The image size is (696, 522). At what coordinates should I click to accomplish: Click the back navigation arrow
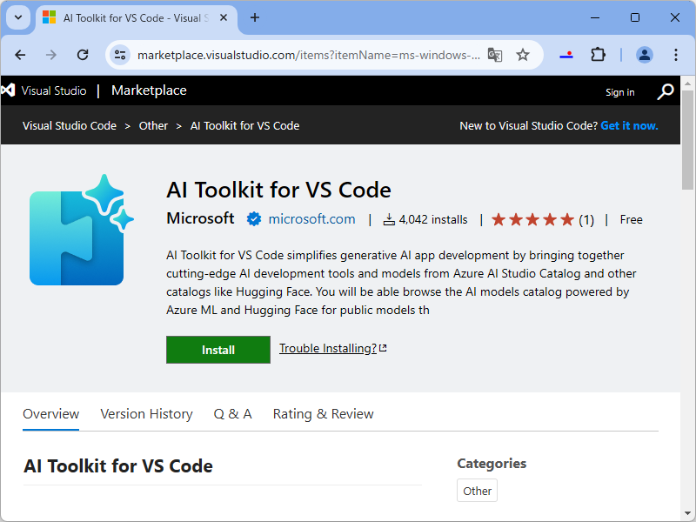point(20,54)
